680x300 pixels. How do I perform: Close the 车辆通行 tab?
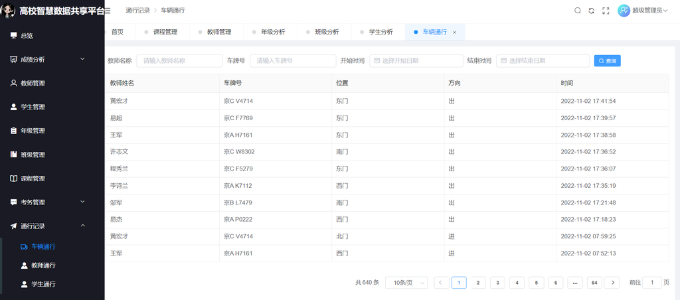pos(454,33)
